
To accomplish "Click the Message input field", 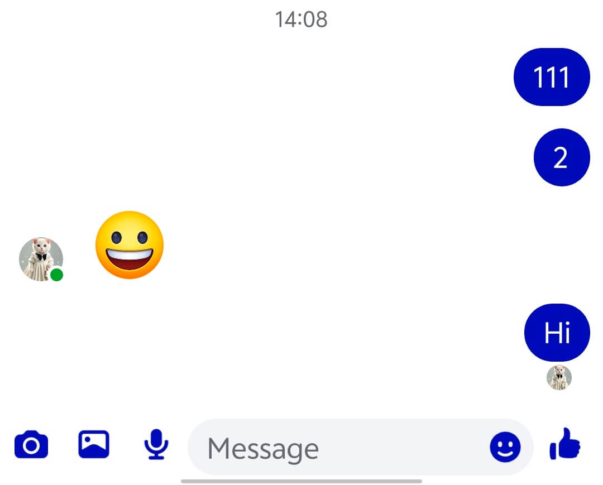I will click(360, 448).
